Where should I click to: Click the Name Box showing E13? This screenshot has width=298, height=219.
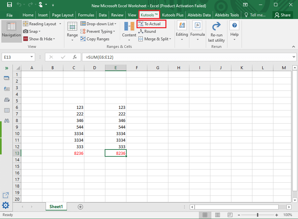click(15, 57)
